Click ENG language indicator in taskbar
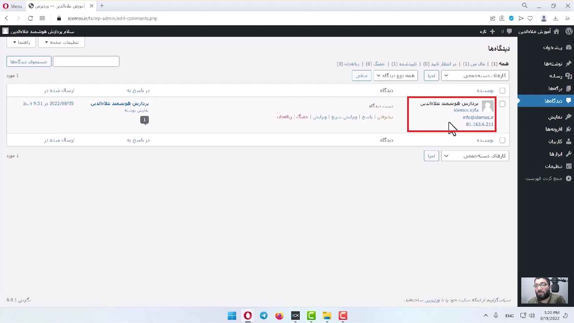This screenshot has height=323, width=574. [x=509, y=316]
